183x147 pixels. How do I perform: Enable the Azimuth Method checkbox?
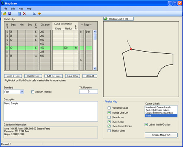click(x=33, y=92)
